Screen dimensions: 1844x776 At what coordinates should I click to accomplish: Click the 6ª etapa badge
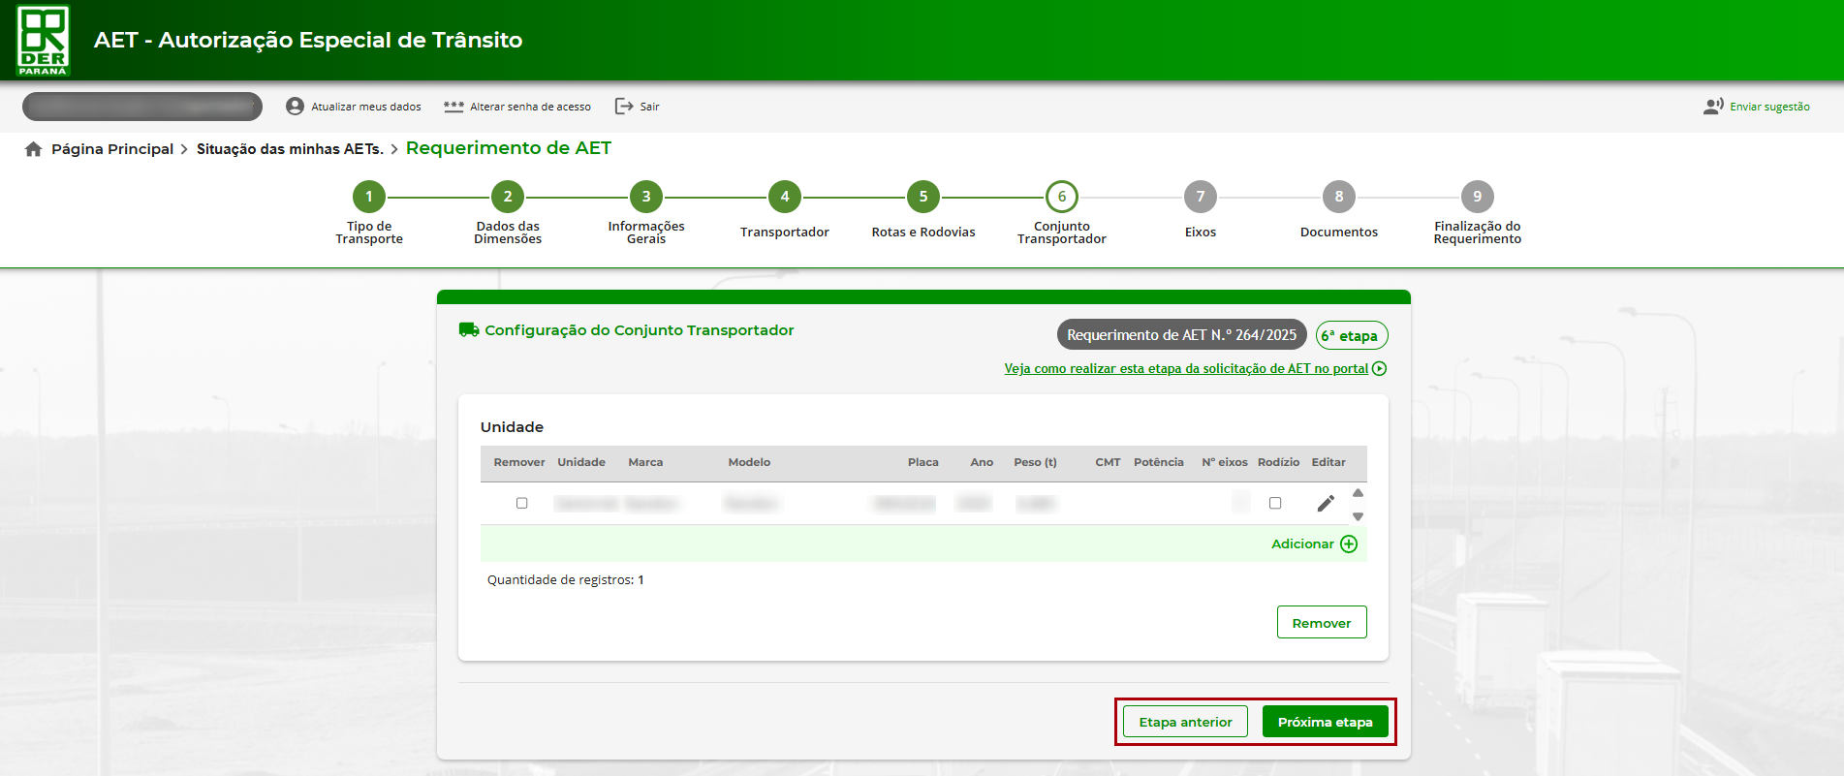(1352, 336)
